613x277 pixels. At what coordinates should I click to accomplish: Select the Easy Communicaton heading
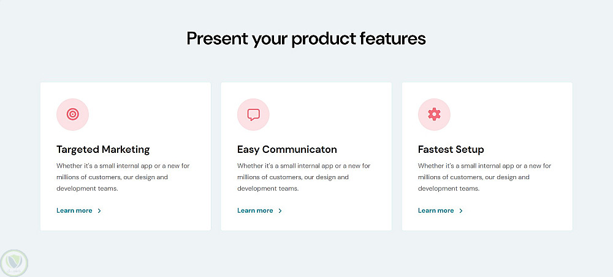click(287, 149)
